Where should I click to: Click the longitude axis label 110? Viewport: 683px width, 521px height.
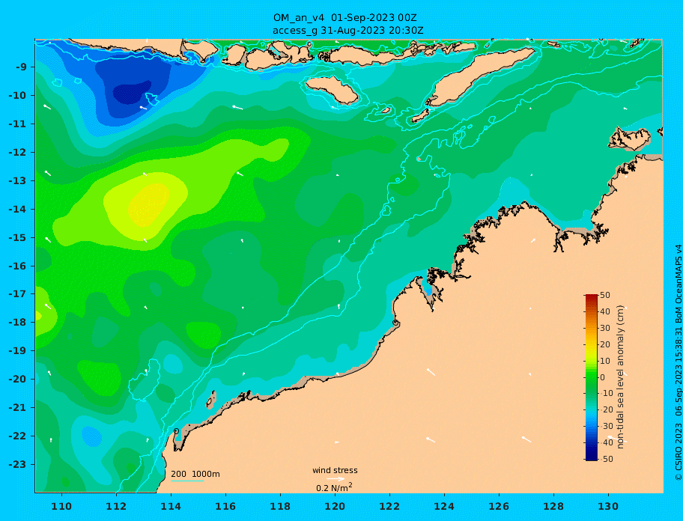62,507
